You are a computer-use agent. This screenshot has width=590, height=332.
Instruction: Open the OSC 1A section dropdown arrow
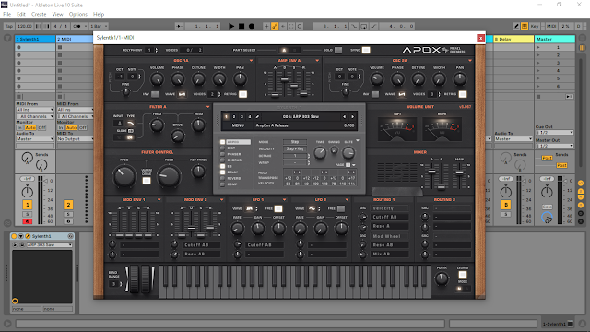(x=251, y=61)
